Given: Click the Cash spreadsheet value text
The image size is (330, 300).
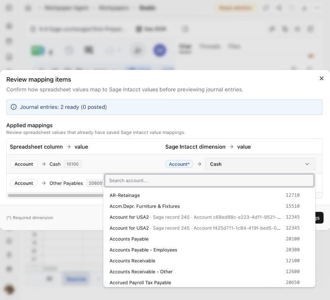Looking at the screenshot, I should [x=55, y=164].
